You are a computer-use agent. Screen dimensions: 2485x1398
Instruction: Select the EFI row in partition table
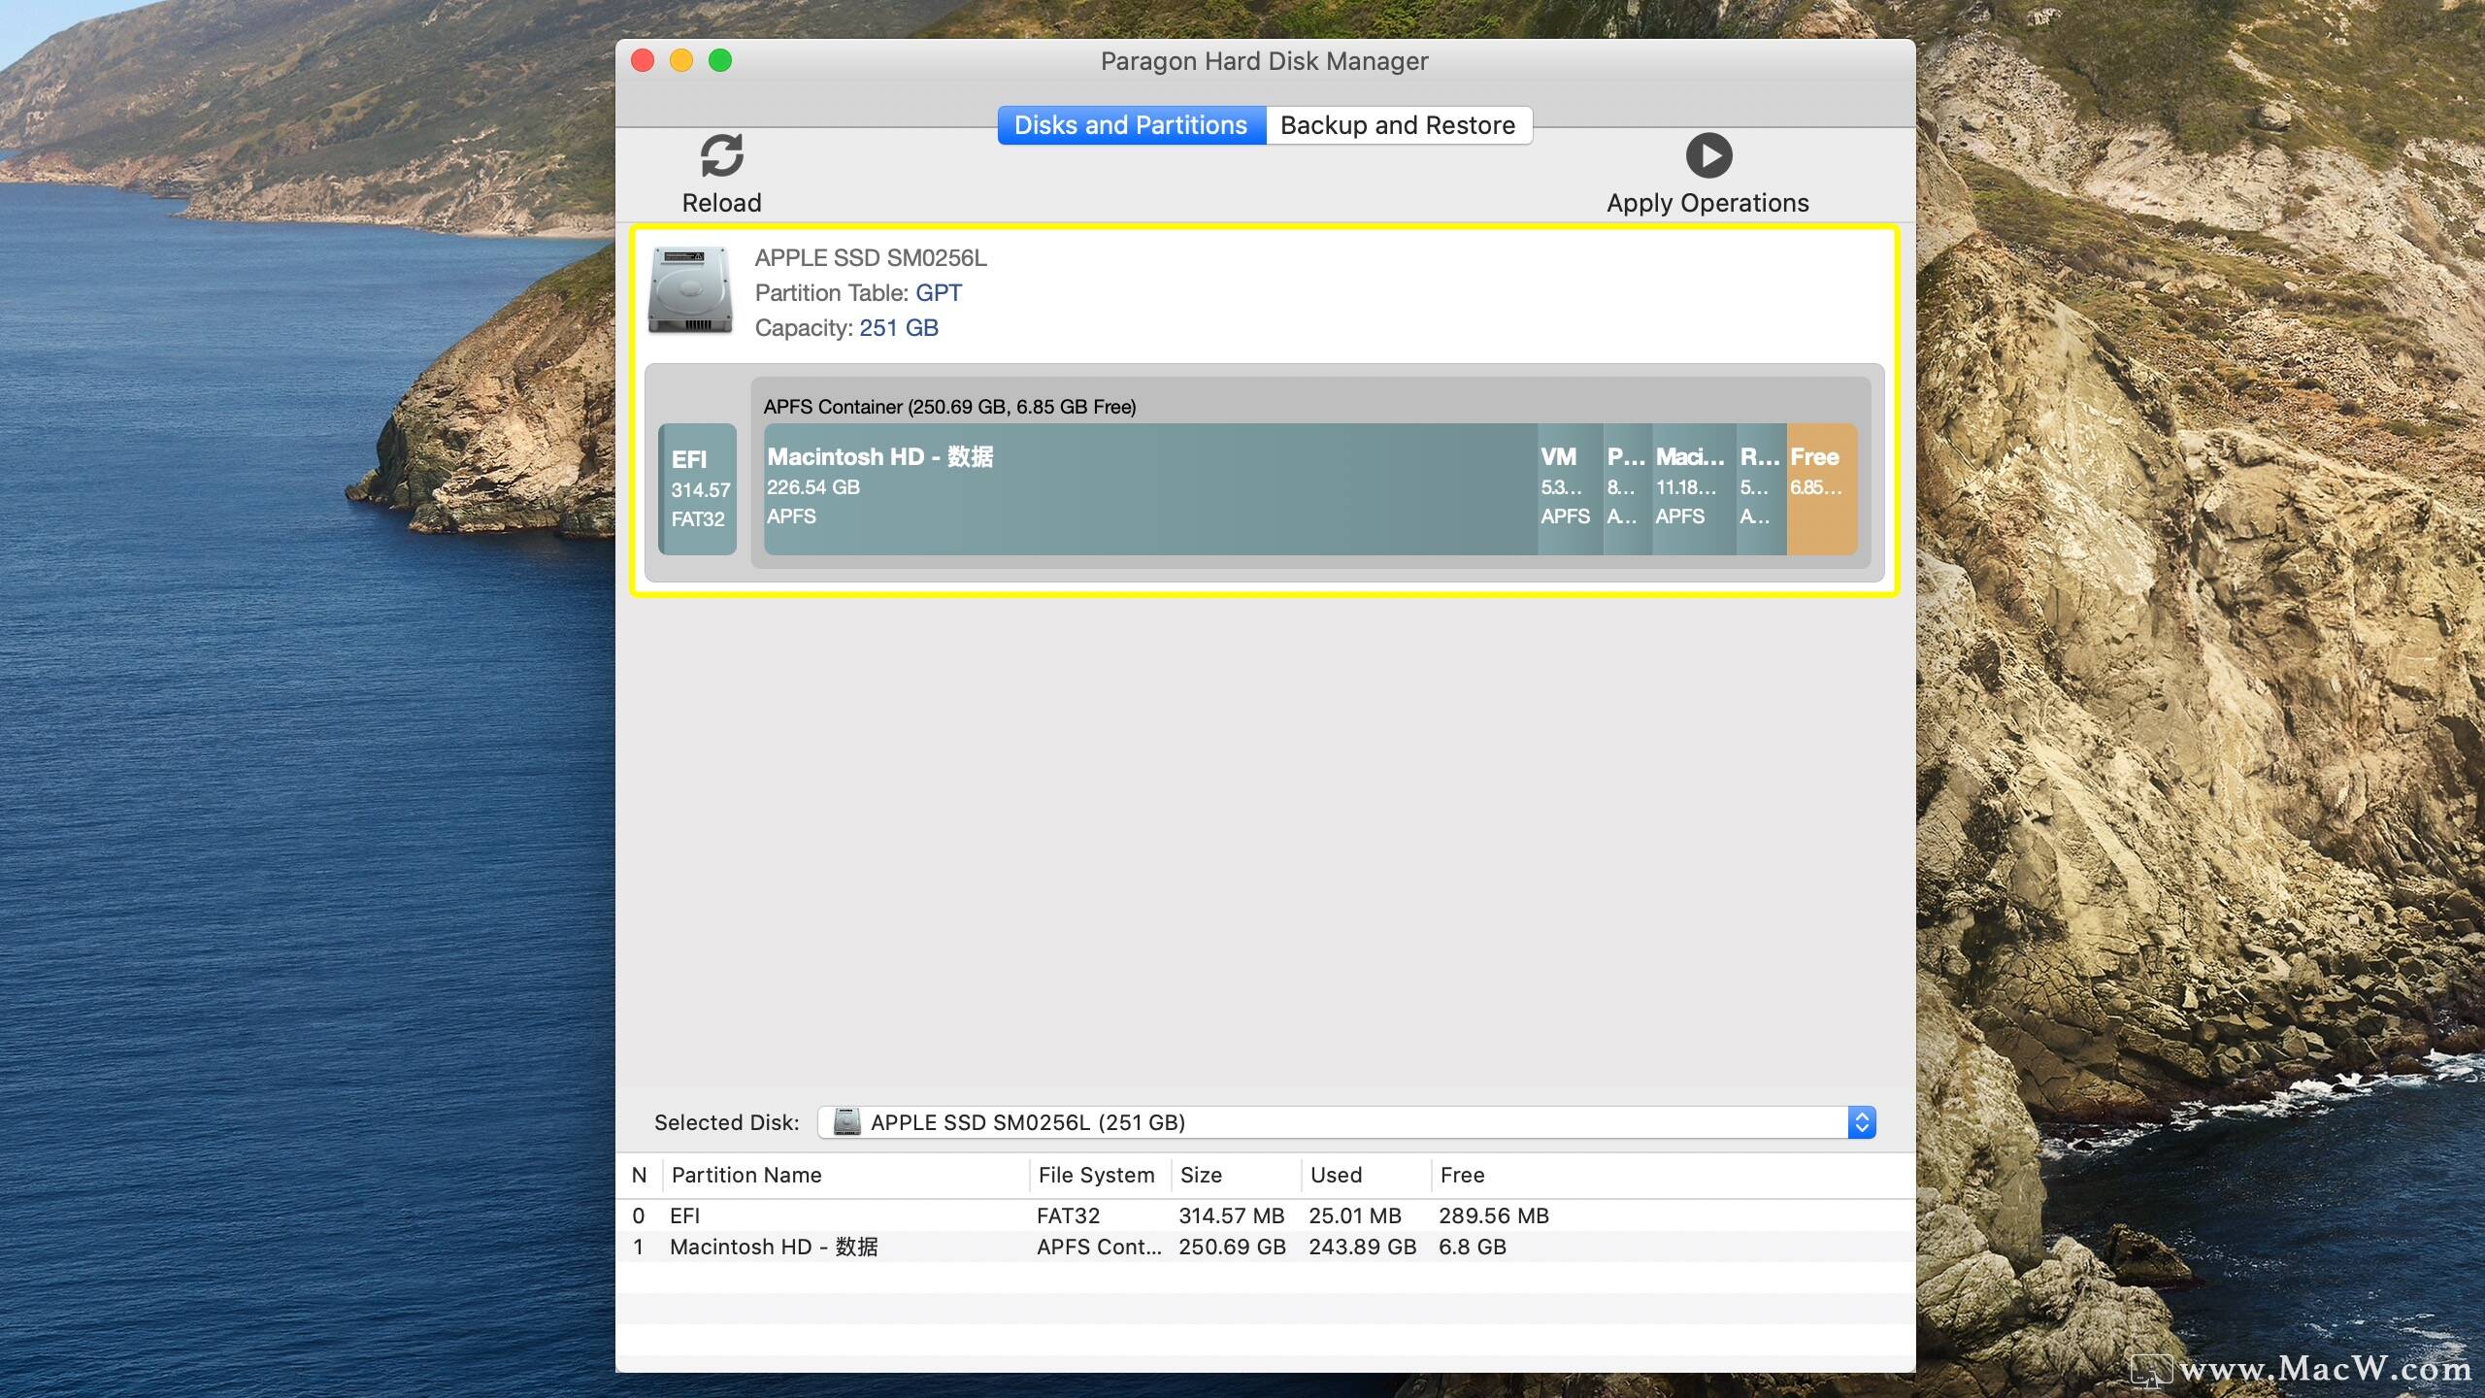[1266, 1215]
